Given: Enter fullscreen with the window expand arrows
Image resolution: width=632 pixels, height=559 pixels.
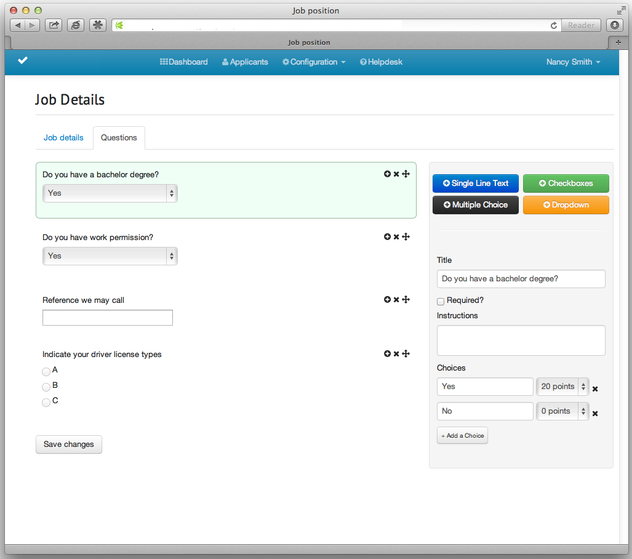Looking at the screenshot, I should pyautogui.click(x=621, y=10).
